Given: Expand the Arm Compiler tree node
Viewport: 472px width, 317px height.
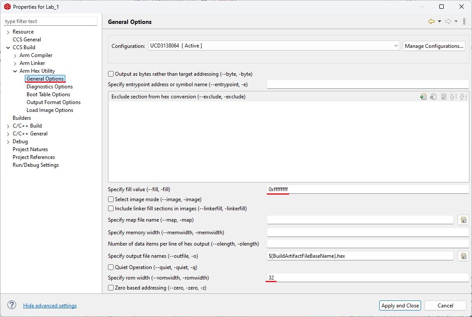Looking at the screenshot, I should coord(15,56).
